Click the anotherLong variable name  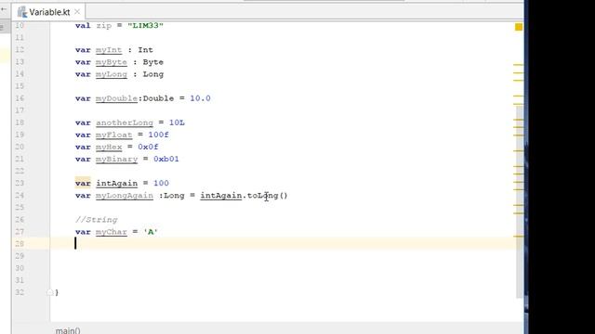[125, 122]
